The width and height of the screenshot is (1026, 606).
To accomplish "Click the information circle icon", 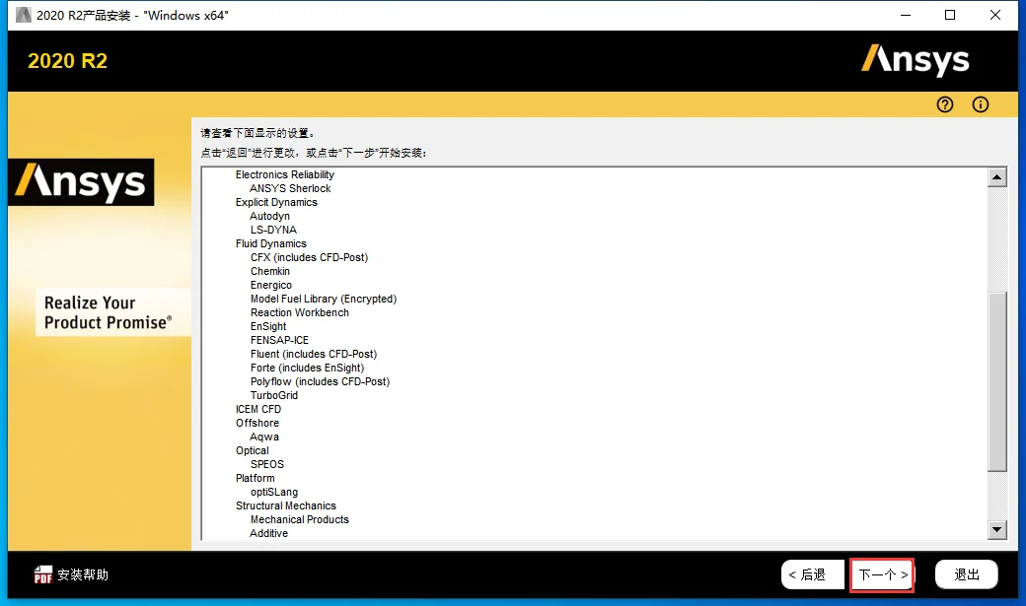I will (x=981, y=104).
